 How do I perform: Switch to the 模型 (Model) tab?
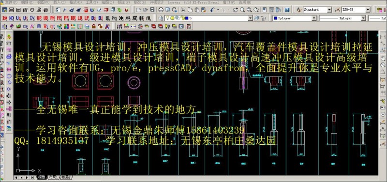click(42, 177)
